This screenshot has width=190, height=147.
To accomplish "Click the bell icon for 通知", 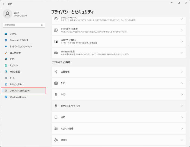I will click(x=56, y=117).
